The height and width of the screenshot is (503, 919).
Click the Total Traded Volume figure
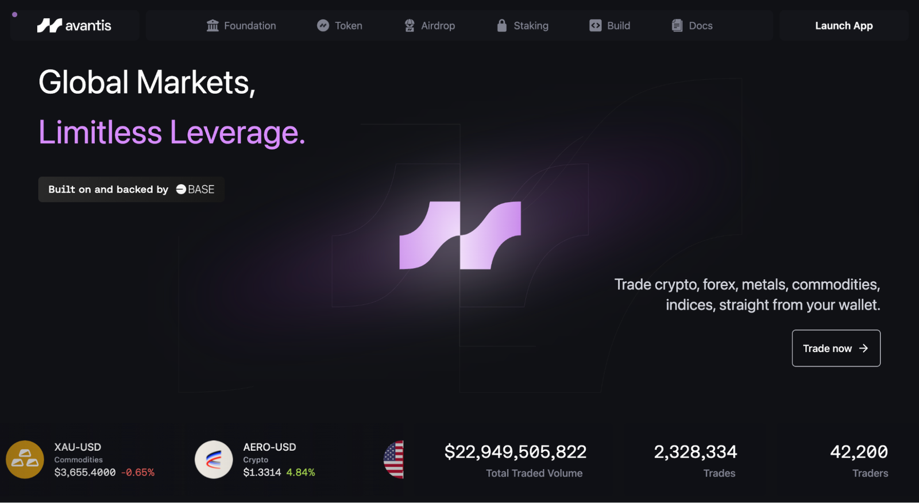515,452
